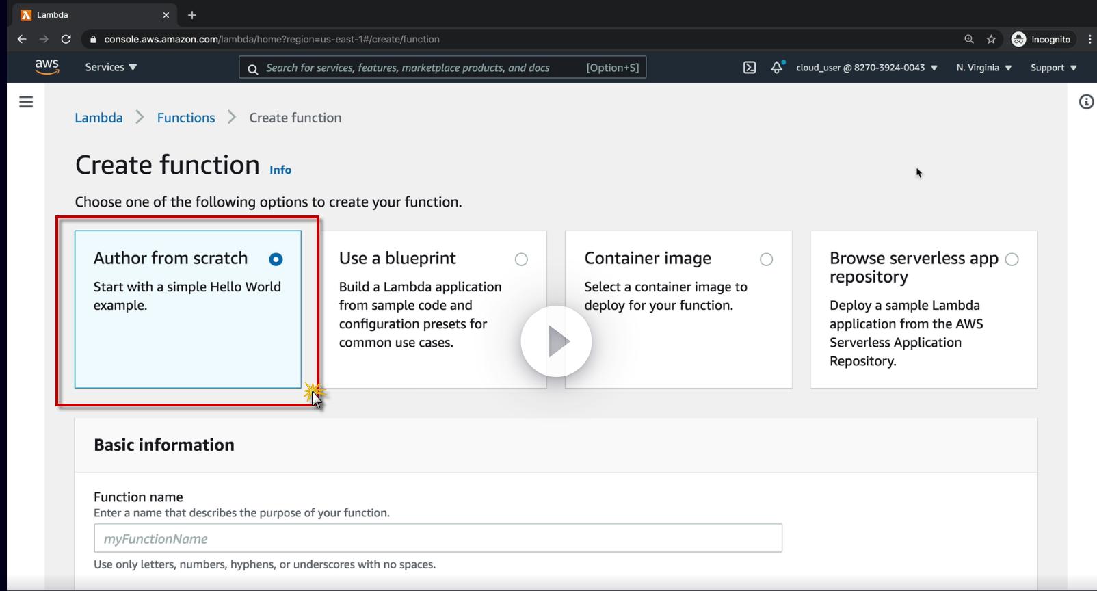This screenshot has width=1097, height=591.
Task: Open the AWS CloudShell icon
Action: (750, 67)
